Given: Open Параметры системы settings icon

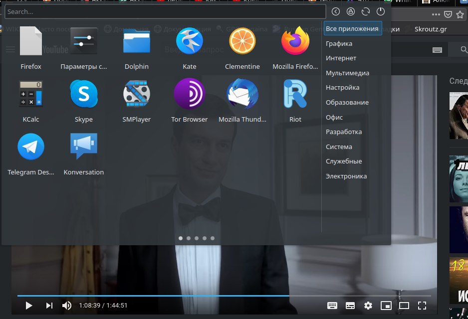Looking at the screenshot, I should [84, 41].
